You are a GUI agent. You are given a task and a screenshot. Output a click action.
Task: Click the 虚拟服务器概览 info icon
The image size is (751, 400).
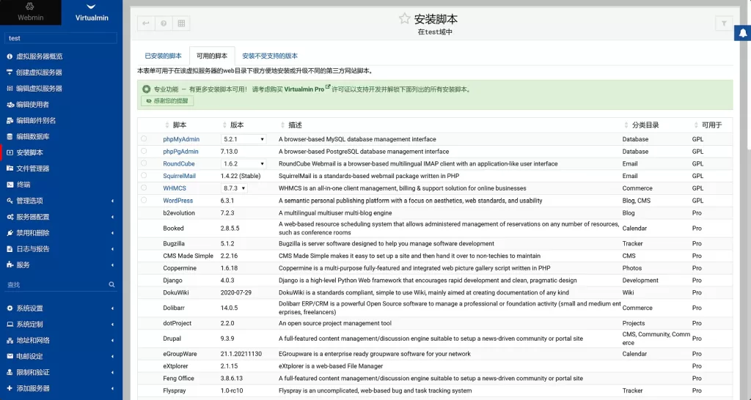pos(10,56)
